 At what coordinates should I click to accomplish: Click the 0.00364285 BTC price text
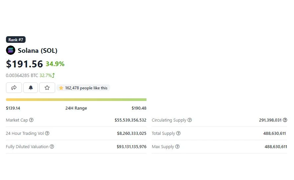click(22, 75)
